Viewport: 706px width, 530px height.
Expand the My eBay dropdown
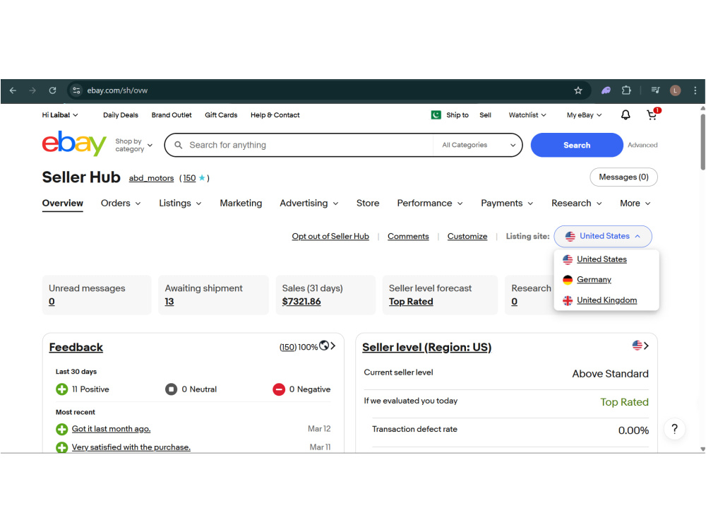click(x=584, y=115)
